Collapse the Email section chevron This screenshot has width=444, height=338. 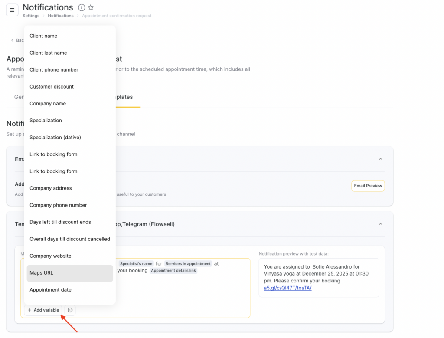pos(380,159)
